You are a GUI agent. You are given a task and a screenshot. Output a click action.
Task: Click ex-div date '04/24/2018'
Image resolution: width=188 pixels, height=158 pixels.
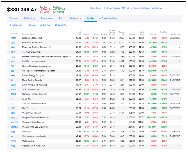click(x=175, y=80)
